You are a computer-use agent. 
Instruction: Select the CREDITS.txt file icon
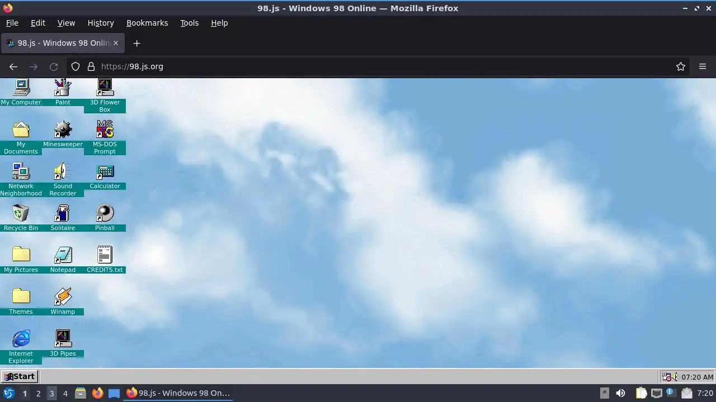(x=105, y=260)
